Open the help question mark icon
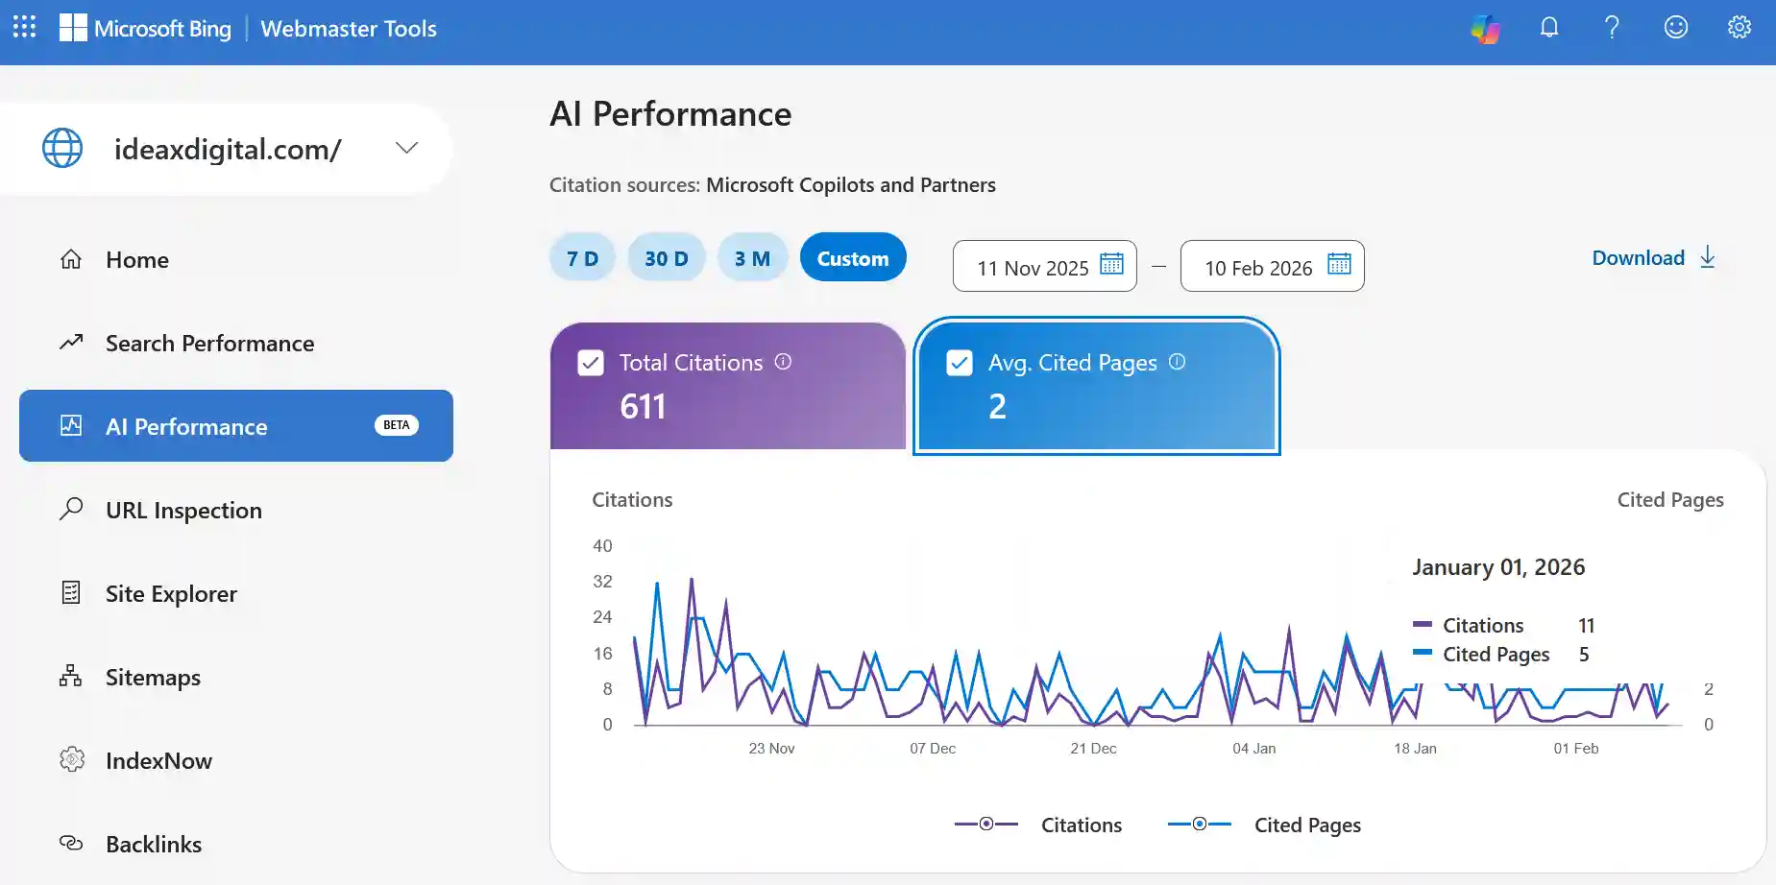 pos(1613,27)
